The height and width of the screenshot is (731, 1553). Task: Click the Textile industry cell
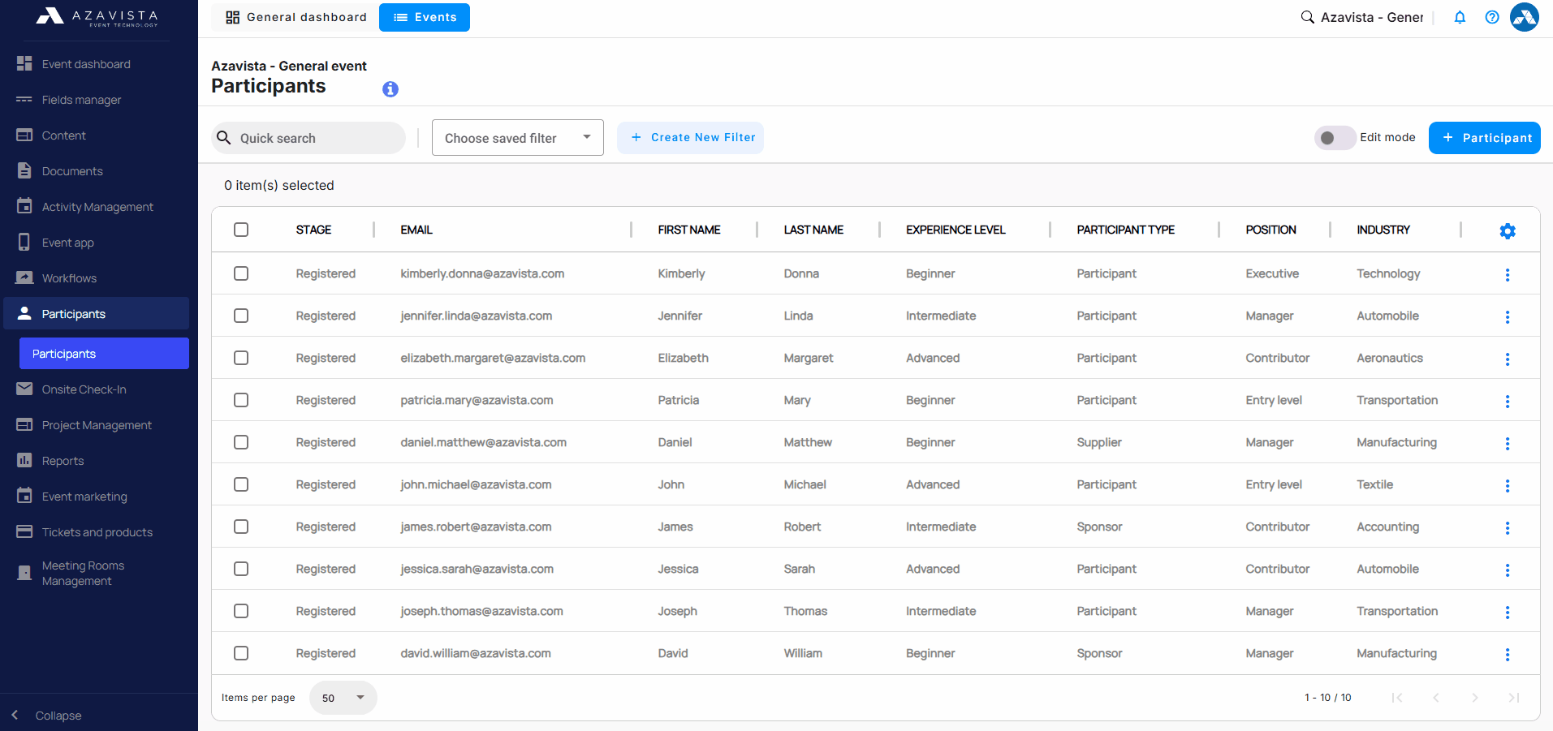coord(1375,484)
